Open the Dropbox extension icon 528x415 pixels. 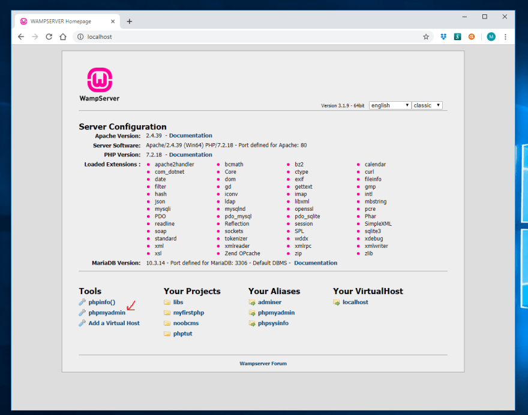[x=443, y=37]
